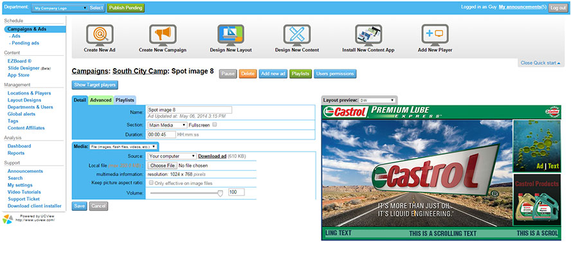Switch to the Playlists tab
This screenshot has height=257, width=571.
click(125, 100)
